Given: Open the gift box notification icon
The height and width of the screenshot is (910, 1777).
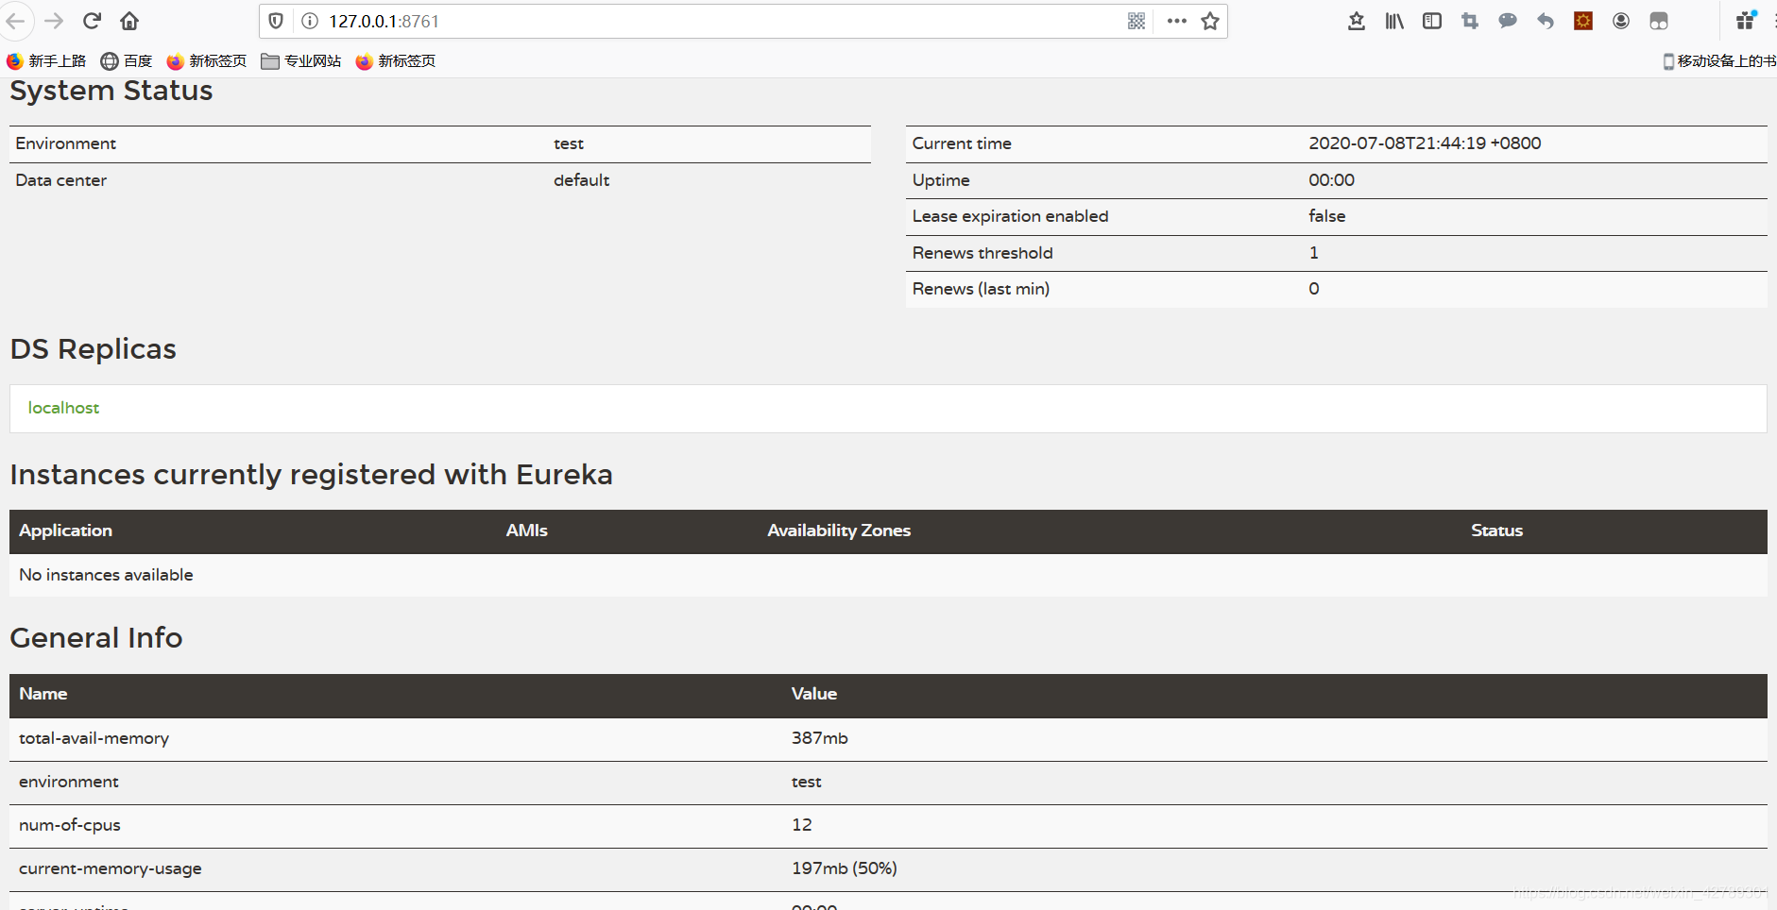Looking at the screenshot, I should pyautogui.click(x=1746, y=20).
